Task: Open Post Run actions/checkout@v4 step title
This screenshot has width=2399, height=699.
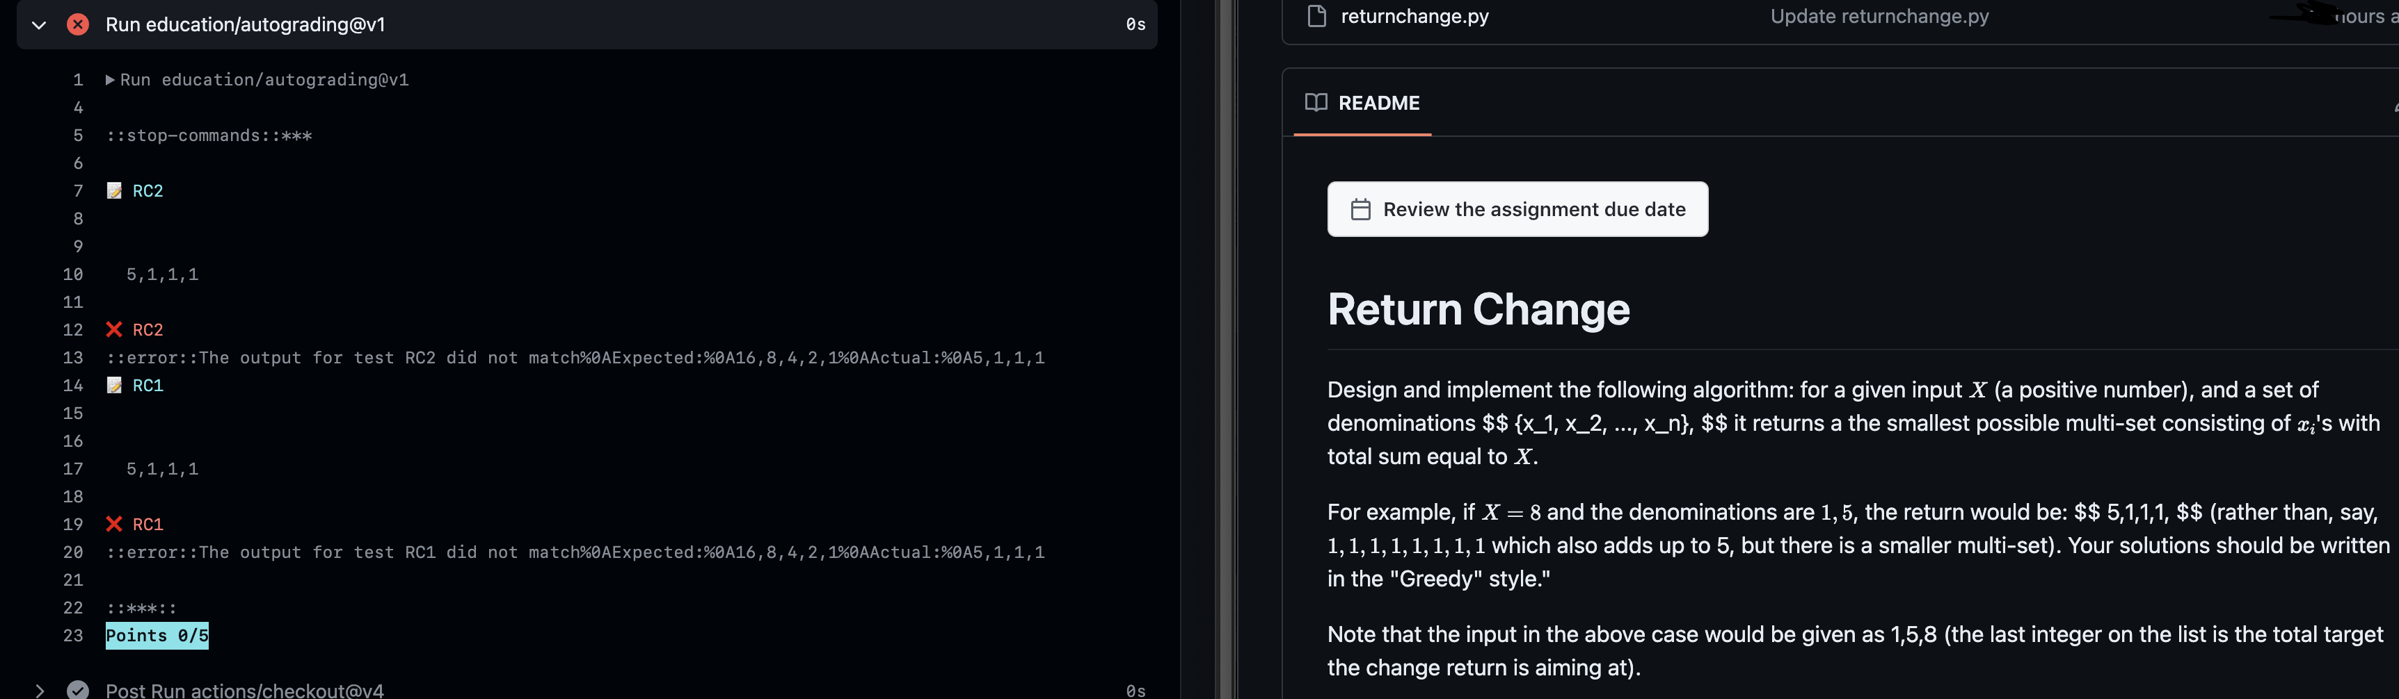Action: point(245,691)
